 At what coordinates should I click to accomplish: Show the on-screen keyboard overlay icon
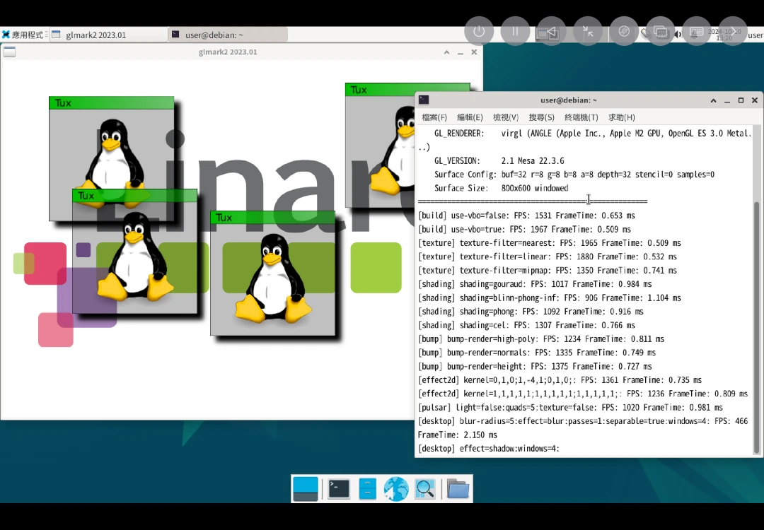[x=696, y=31]
